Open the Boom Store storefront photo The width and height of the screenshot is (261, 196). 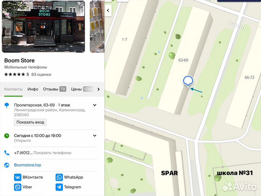tap(43, 26)
